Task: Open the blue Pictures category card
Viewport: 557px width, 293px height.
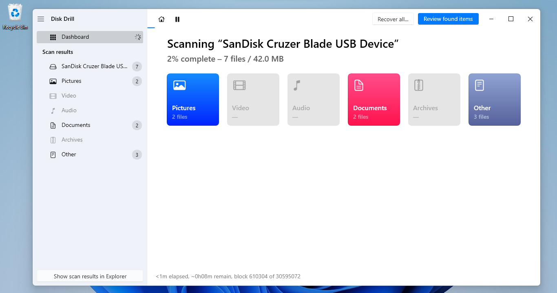Action: tap(193, 100)
